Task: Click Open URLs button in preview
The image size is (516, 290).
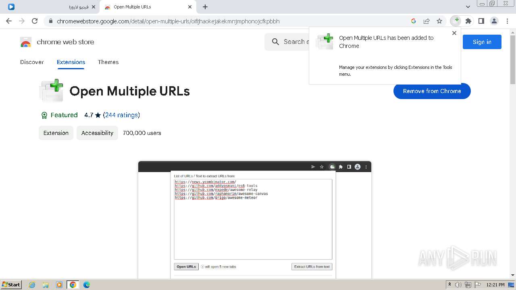Action: pyautogui.click(x=186, y=267)
